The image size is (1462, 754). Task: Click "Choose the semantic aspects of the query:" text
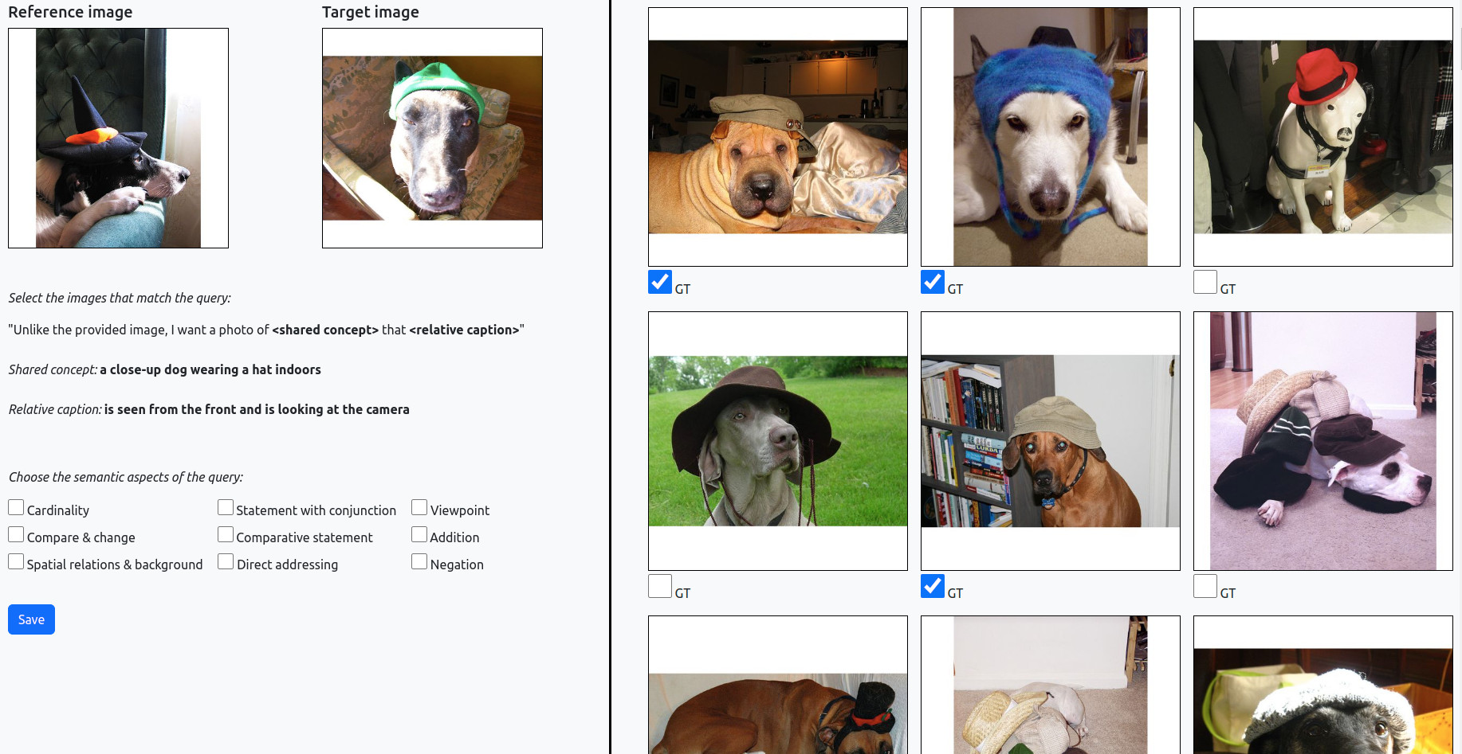[x=126, y=477]
